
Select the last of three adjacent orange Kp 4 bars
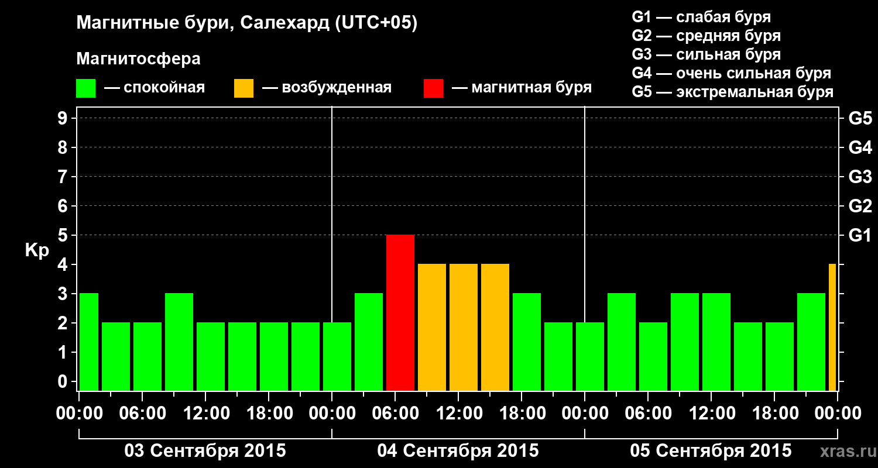[x=495, y=328]
